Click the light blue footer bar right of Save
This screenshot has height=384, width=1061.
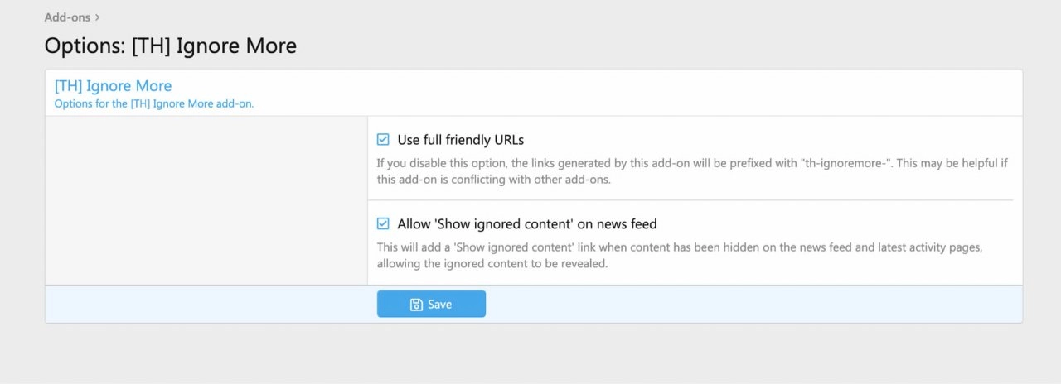tap(746, 304)
